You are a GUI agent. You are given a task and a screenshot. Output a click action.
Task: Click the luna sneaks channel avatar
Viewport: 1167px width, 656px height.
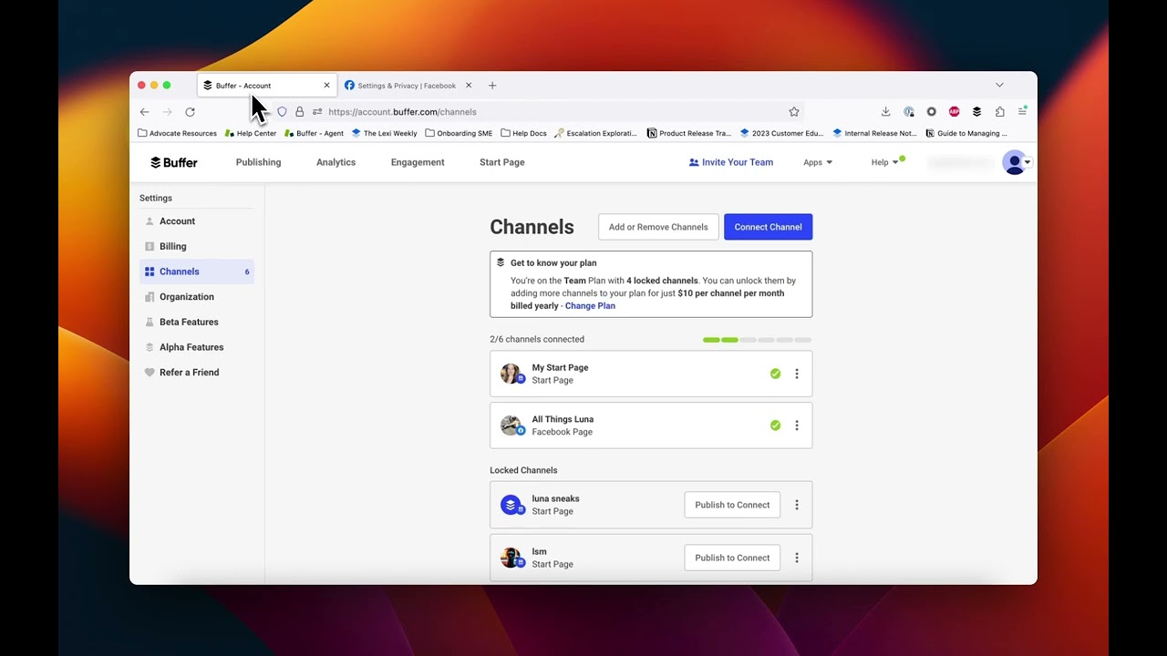pyautogui.click(x=511, y=505)
